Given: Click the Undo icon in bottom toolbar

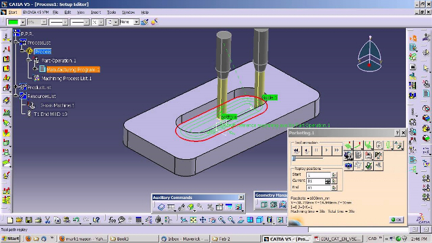Looking at the screenshot, I should tap(76, 220).
